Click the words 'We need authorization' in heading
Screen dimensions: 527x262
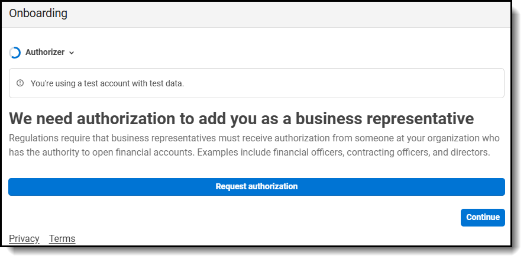[92, 118]
